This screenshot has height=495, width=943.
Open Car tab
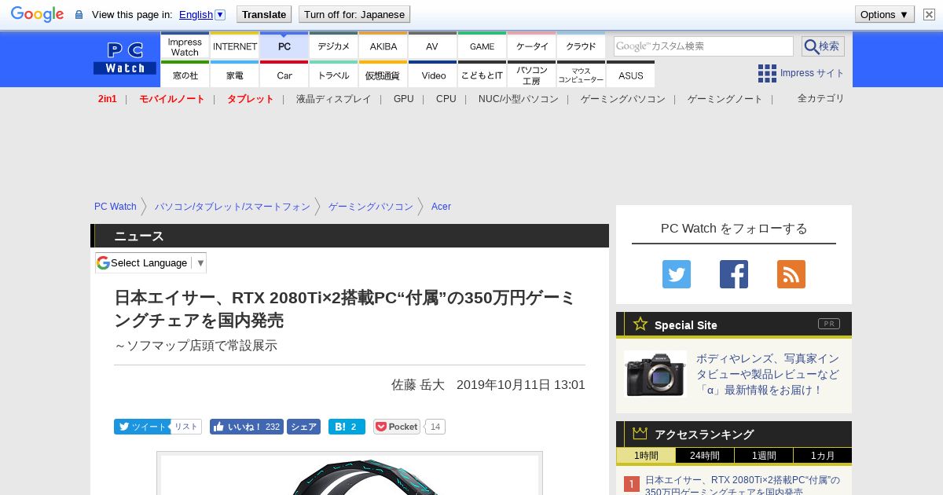[284, 75]
